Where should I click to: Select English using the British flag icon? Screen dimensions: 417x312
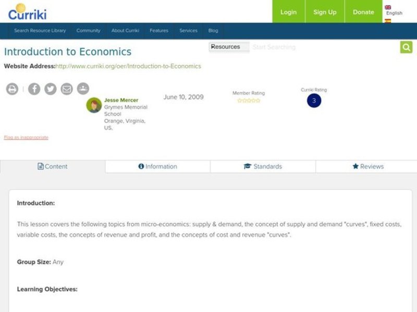click(x=388, y=5)
